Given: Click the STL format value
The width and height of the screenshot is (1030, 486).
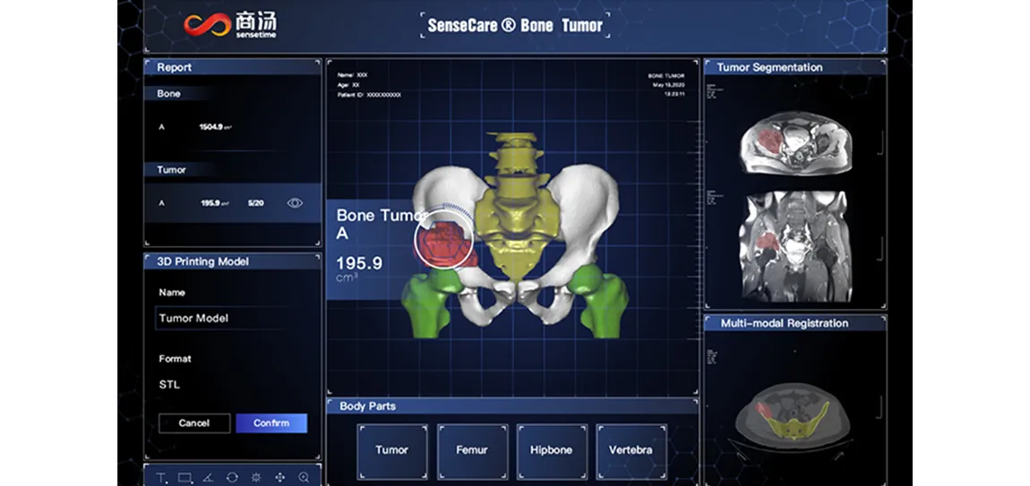Looking at the screenshot, I should click(169, 384).
